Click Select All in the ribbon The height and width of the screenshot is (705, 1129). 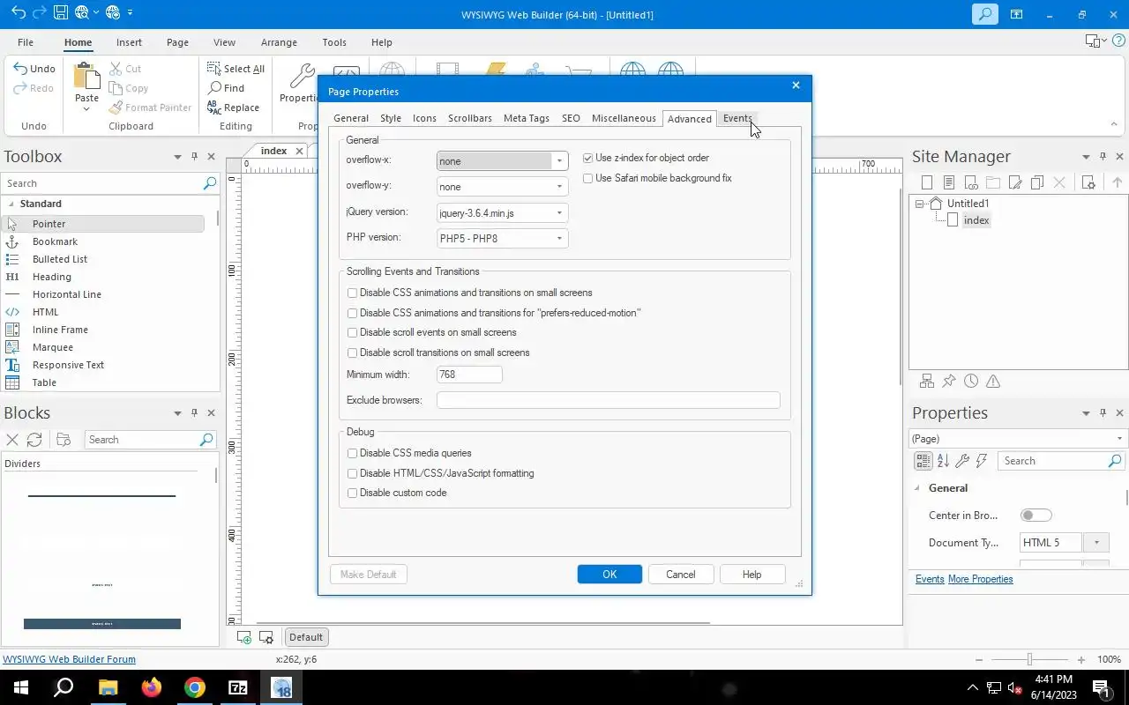coord(236,69)
